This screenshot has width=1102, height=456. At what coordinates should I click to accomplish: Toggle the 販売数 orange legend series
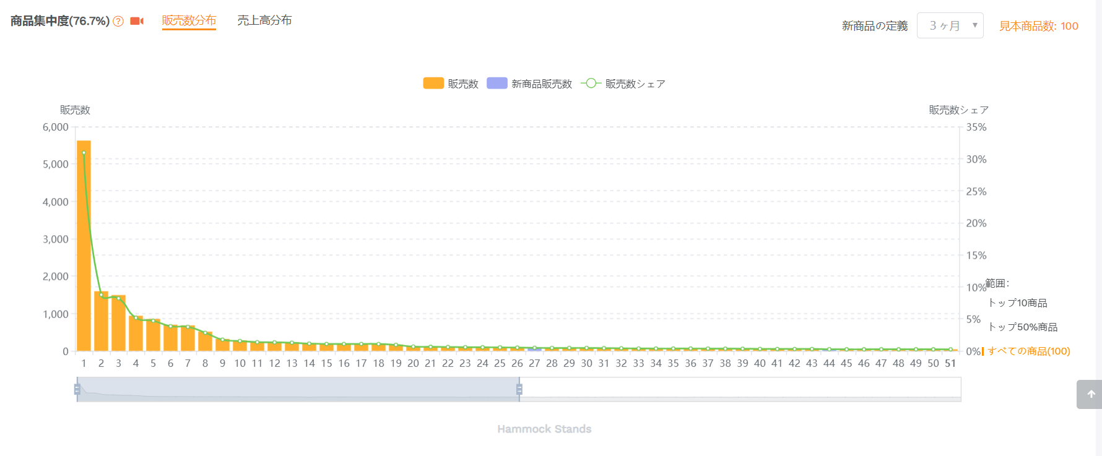(x=451, y=84)
